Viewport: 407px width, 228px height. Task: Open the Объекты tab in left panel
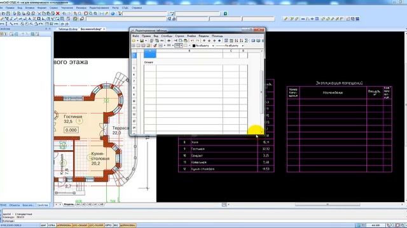(15, 205)
